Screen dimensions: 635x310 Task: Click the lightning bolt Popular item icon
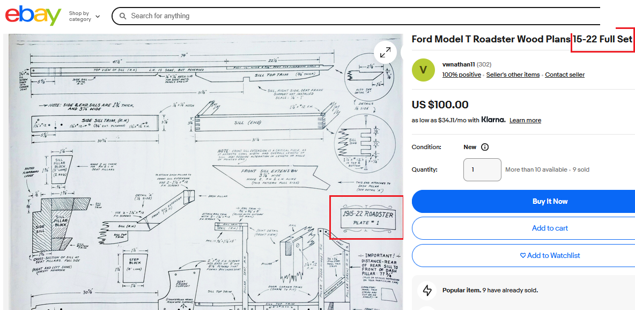[427, 290]
